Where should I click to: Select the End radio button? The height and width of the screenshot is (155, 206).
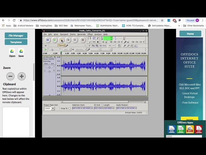pyautogui.click(x=95, y=105)
